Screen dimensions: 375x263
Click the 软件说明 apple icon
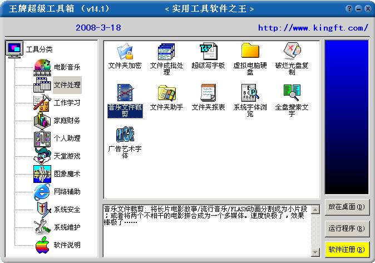click(42, 245)
